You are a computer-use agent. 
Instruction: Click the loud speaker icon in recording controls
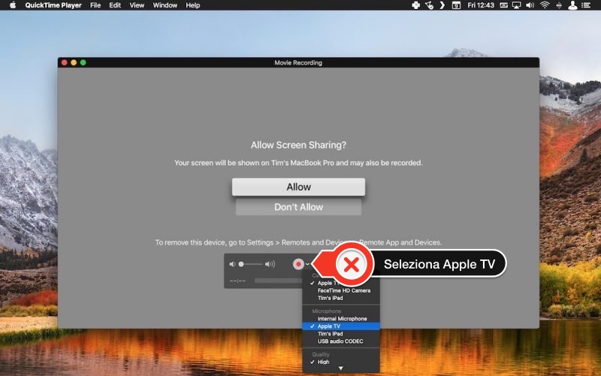click(x=270, y=264)
